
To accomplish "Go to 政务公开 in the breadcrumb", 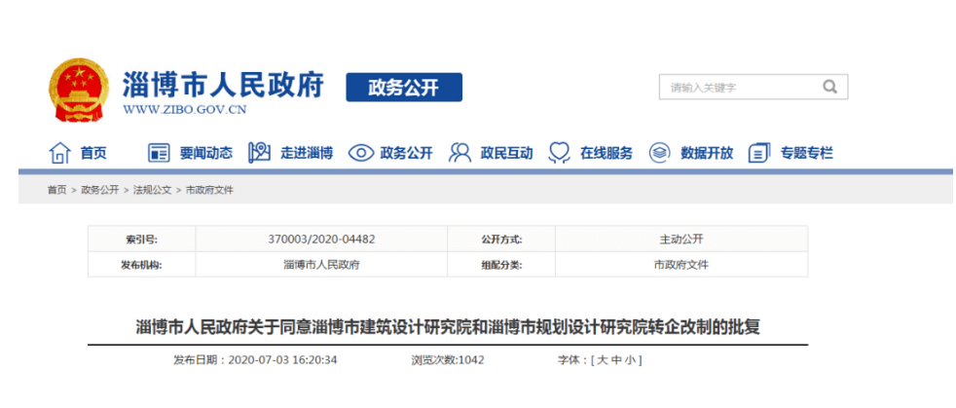I will [100, 190].
